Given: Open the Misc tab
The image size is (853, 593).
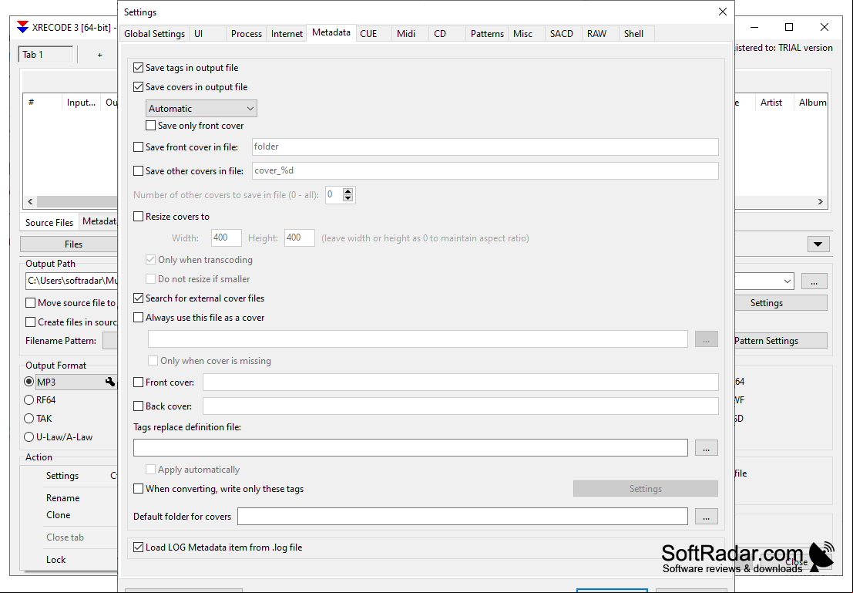Looking at the screenshot, I should [x=526, y=34].
